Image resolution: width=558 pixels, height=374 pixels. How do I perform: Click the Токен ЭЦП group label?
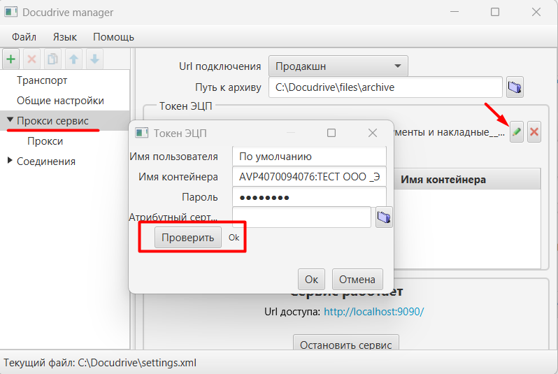[x=185, y=106]
